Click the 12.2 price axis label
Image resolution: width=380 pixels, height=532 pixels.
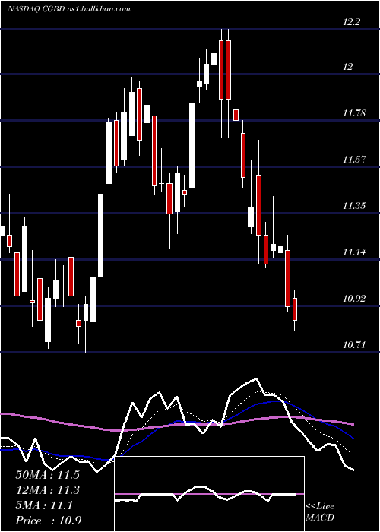[x=351, y=22]
